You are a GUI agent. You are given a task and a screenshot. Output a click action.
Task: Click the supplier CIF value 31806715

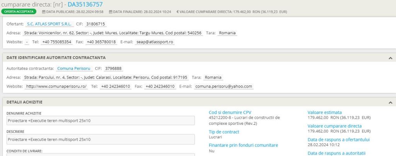click(96, 24)
